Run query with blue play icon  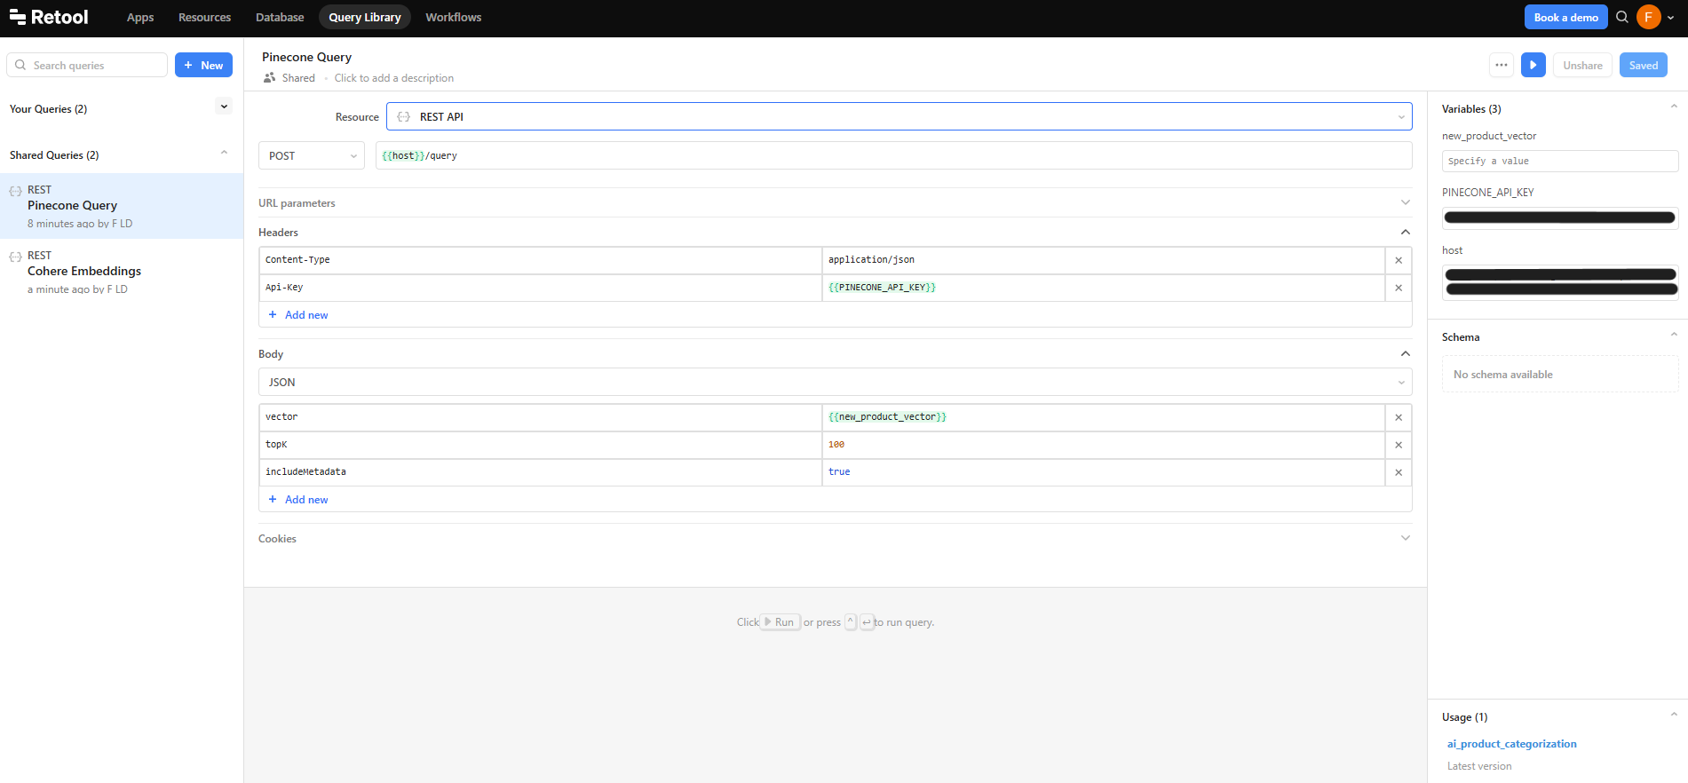click(x=1533, y=65)
